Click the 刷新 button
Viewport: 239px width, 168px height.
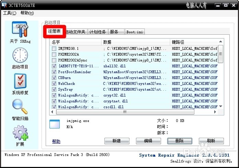211,141
